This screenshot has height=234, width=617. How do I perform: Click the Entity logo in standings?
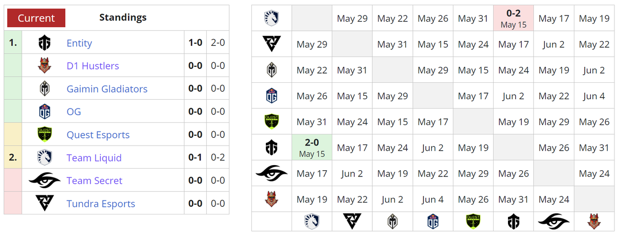[x=45, y=43]
